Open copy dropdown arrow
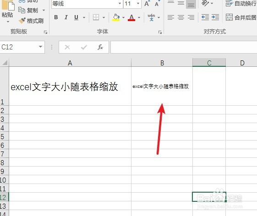 pos(44,10)
